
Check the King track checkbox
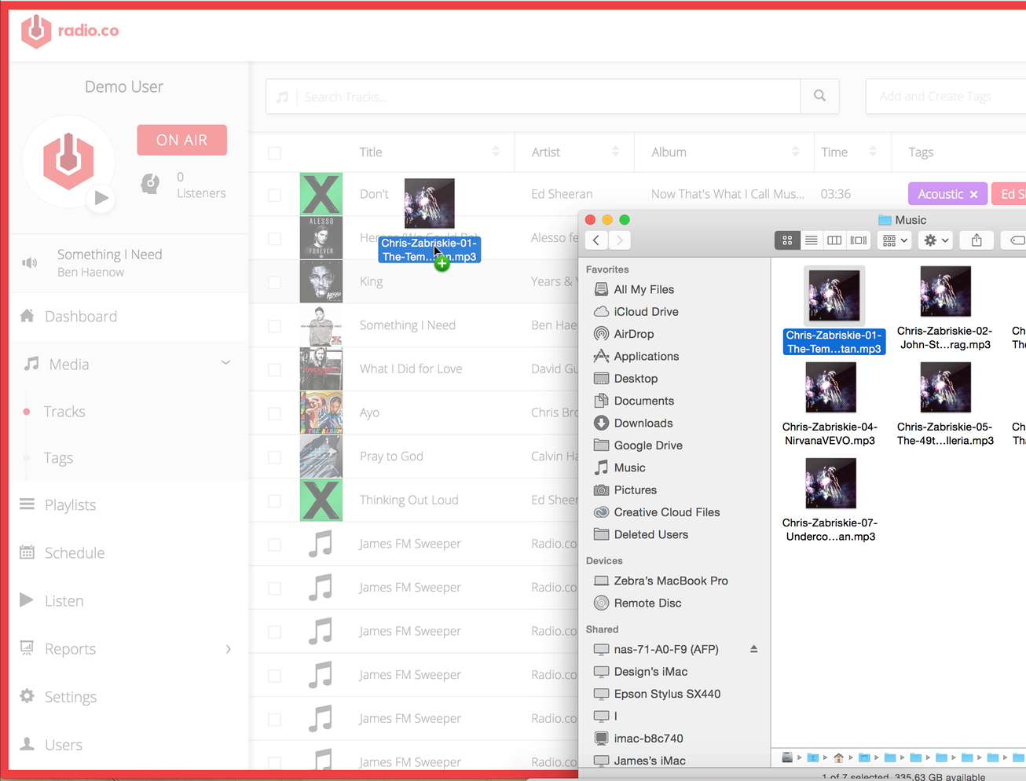tap(274, 282)
